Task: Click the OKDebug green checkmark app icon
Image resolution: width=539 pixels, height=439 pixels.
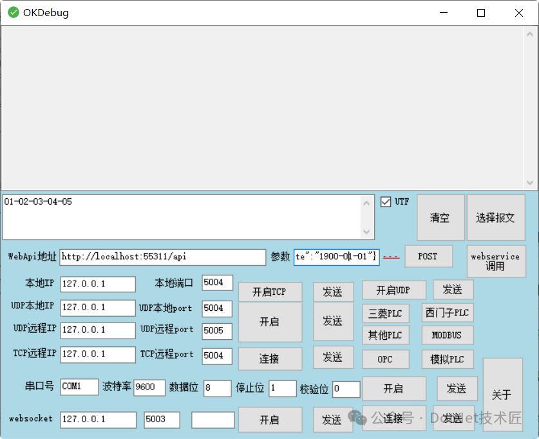Action: click(x=14, y=12)
